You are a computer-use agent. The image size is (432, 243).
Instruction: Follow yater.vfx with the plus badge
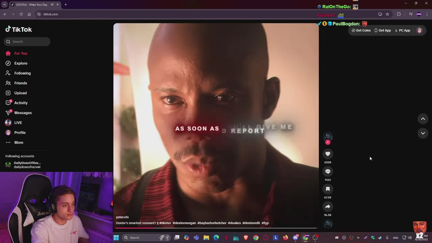(328, 142)
